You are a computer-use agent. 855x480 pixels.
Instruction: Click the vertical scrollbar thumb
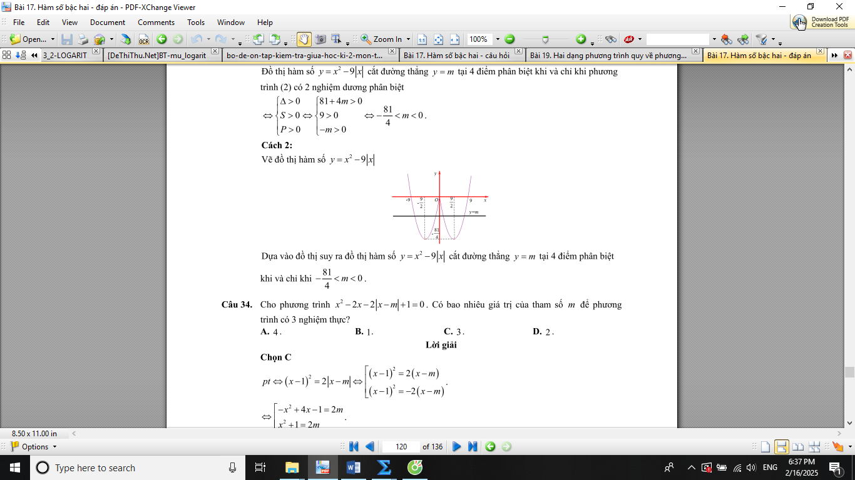click(849, 372)
